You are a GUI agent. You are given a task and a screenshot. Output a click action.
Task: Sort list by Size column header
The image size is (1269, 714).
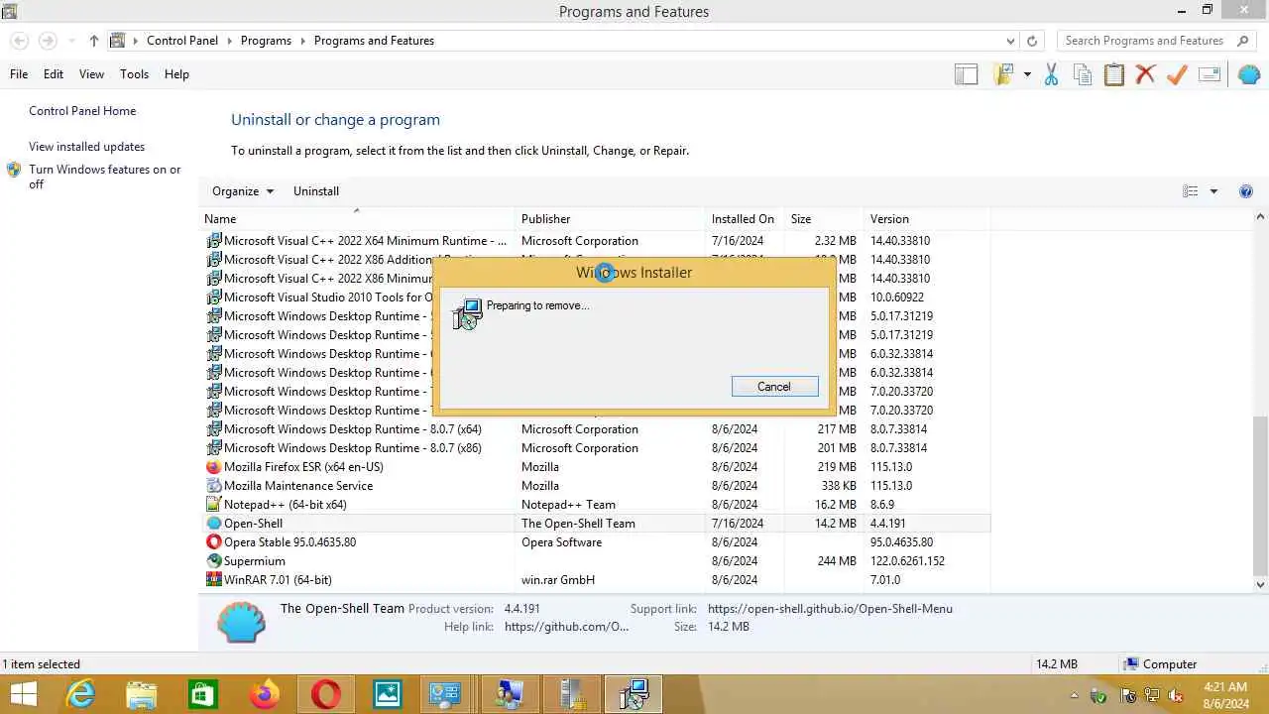(823, 219)
